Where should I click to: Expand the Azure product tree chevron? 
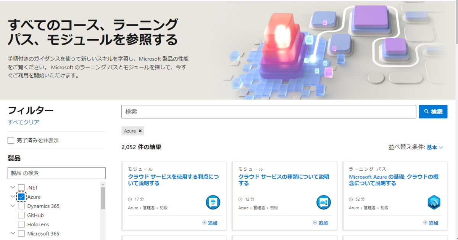pos(13,197)
